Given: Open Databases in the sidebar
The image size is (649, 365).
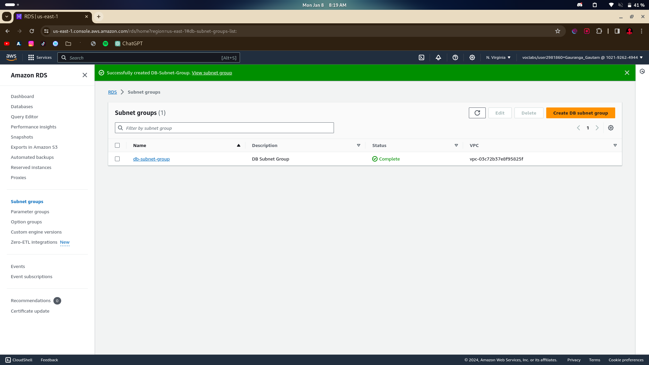Looking at the screenshot, I should [22, 106].
